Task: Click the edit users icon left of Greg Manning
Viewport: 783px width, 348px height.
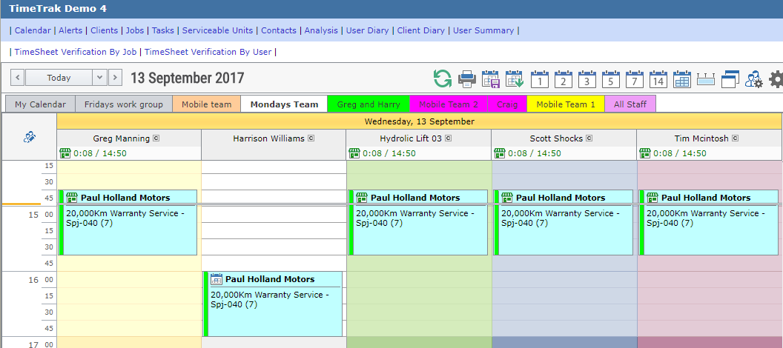Action: 29,137
